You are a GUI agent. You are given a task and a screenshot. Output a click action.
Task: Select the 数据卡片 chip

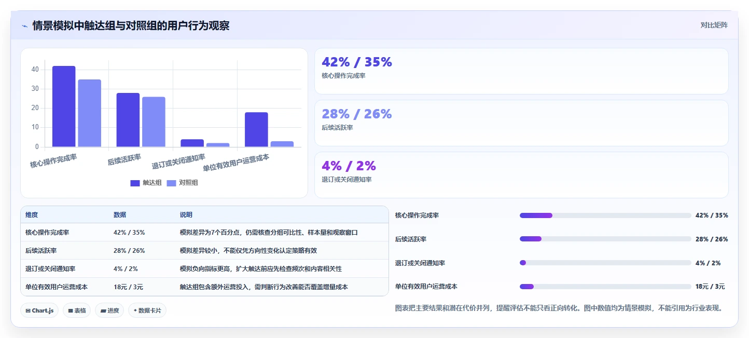click(x=147, y=310)
